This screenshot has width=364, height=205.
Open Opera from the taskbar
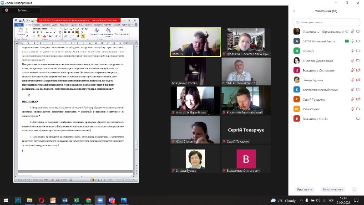(x=41, y=200)
